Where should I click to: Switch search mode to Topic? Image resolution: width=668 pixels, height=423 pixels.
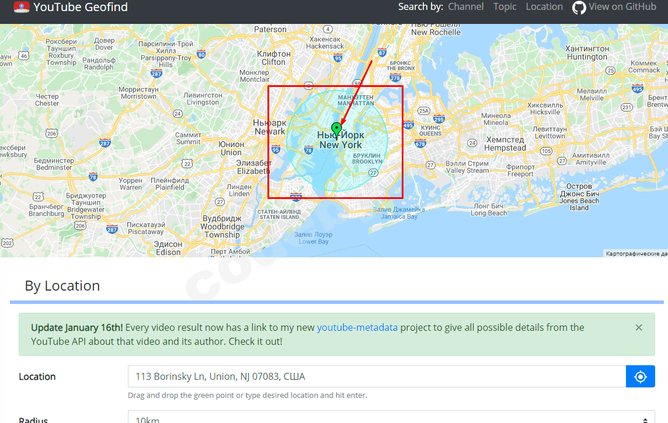505,7
